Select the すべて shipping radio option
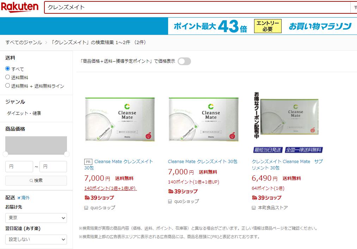This screenshot has height=249, width=357. [x=7, y=69]
